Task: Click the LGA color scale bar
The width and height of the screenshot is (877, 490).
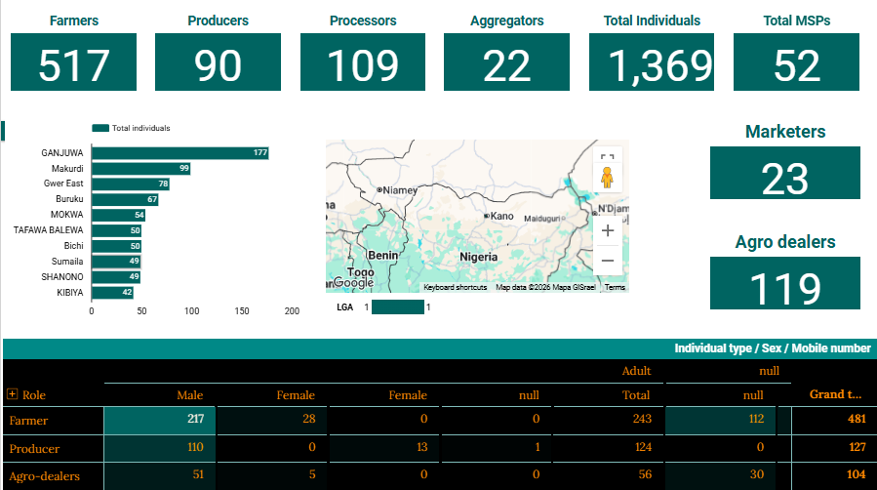Action: 398,307
